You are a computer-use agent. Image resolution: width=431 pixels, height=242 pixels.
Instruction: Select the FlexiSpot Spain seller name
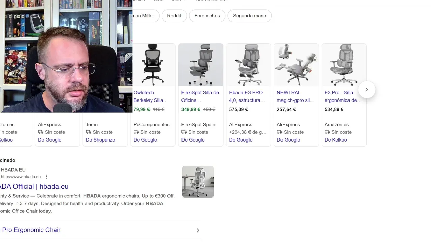[x=198, y=124]
